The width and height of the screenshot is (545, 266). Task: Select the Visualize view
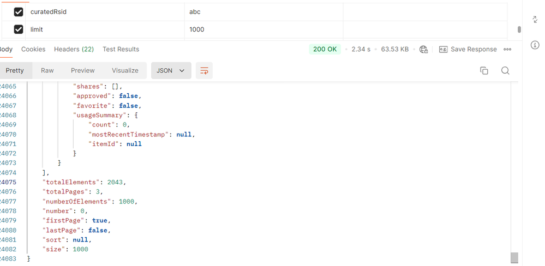[125, 71]
